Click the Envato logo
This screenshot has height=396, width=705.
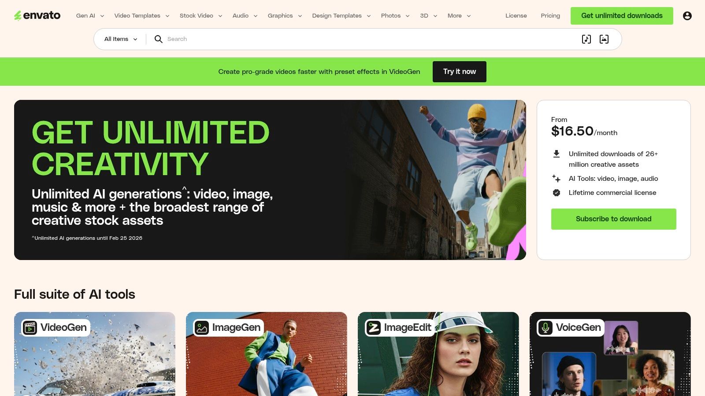pyautogui.click(x=37, y=15)
